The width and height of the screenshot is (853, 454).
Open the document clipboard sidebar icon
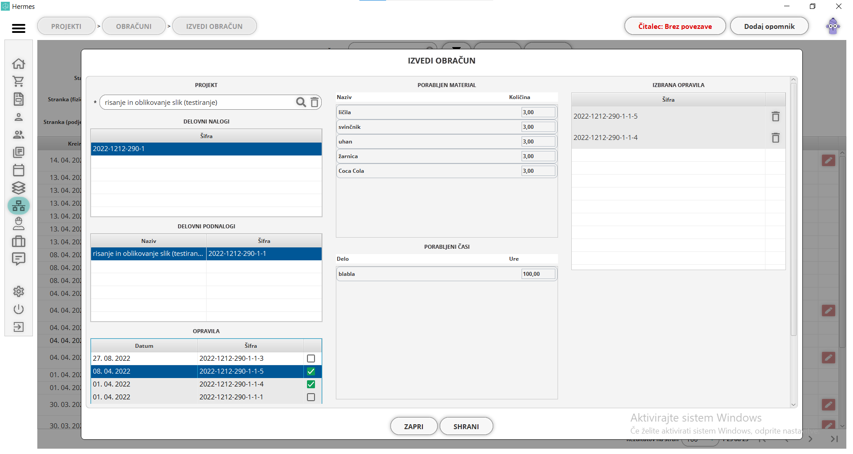point(18,99)
